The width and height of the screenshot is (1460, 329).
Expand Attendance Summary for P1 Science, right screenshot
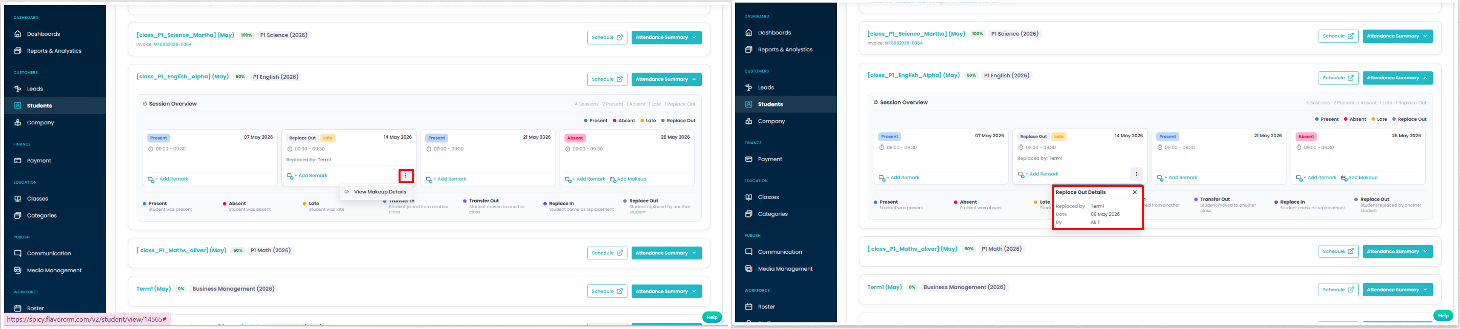click(1398, 36)
